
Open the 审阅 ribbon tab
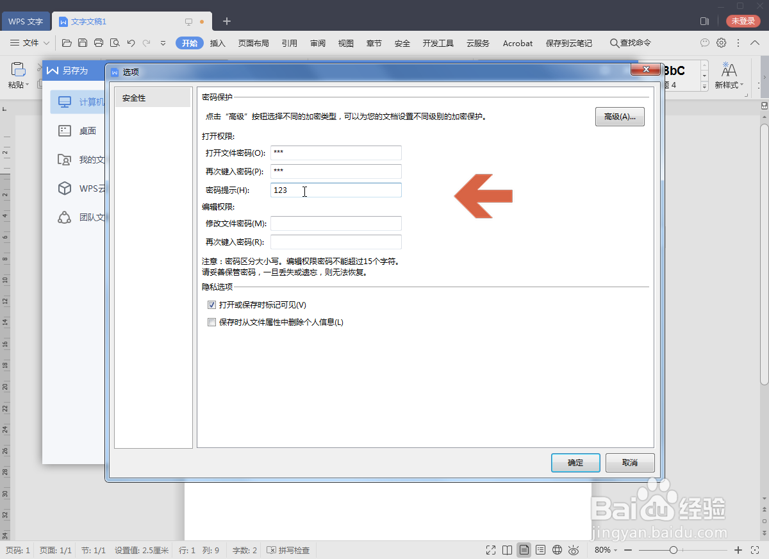coord(317,43)
